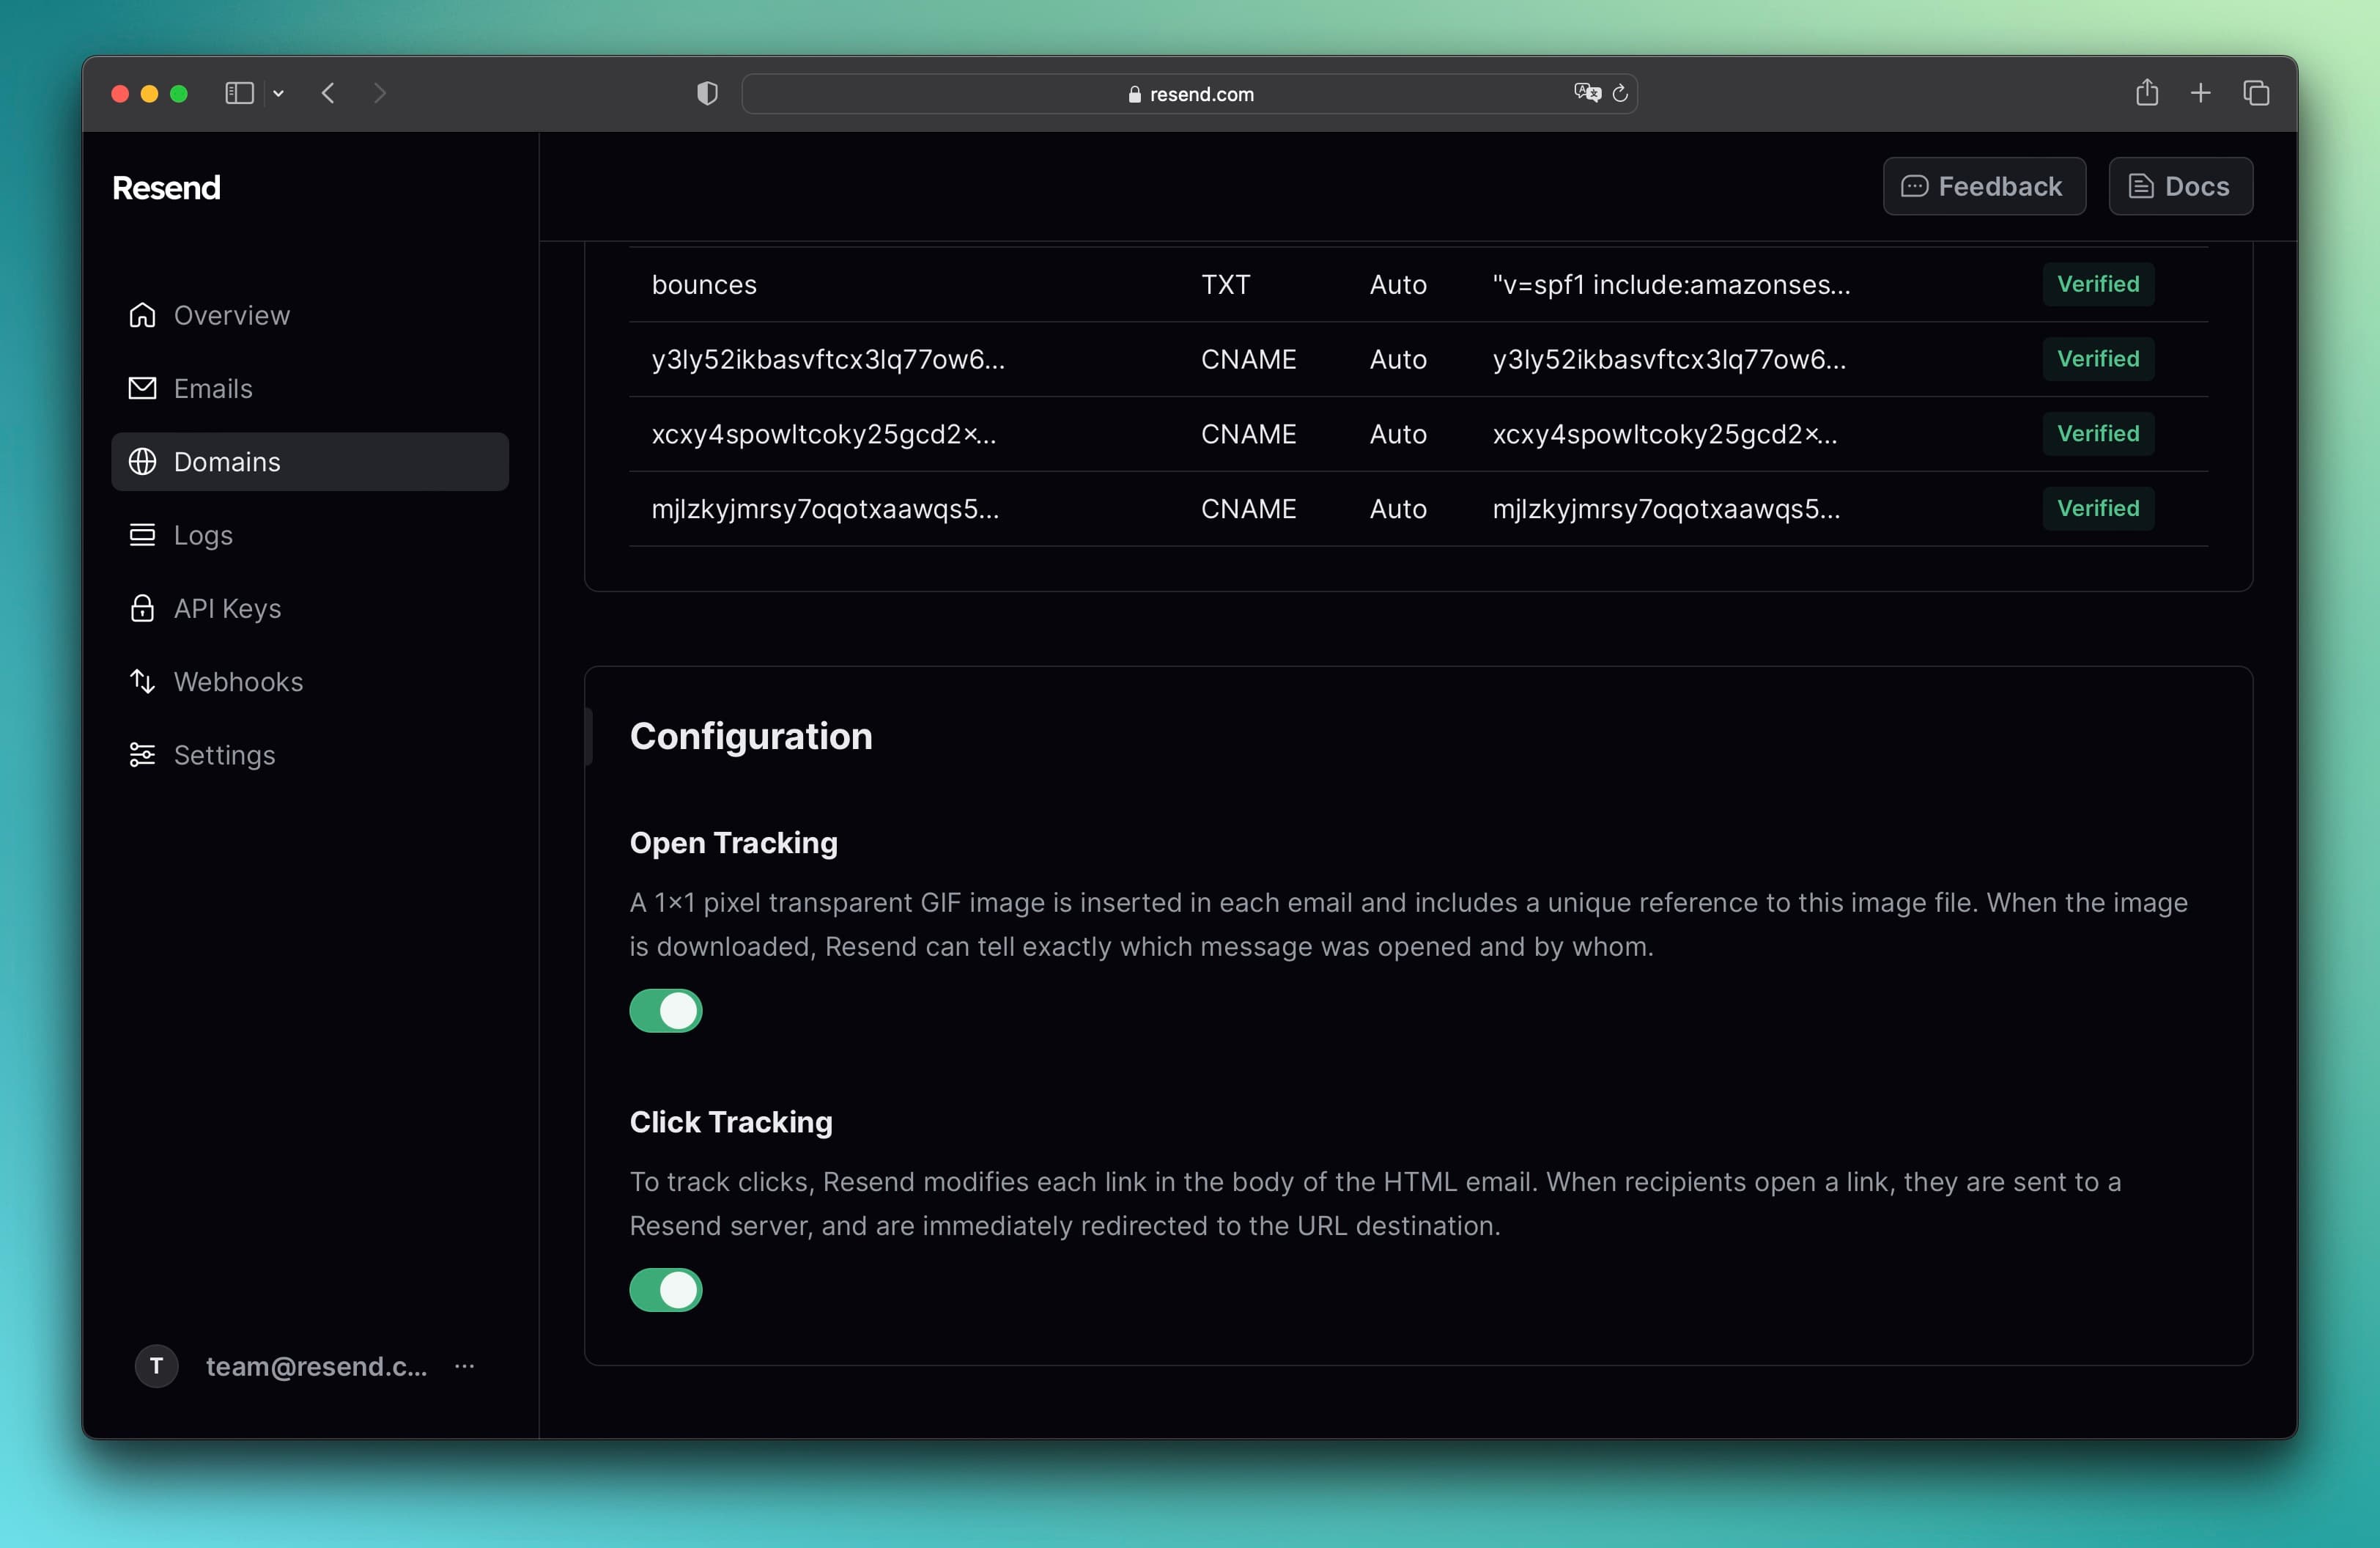Open Emails via the envelope icon

tap(142, 388)
